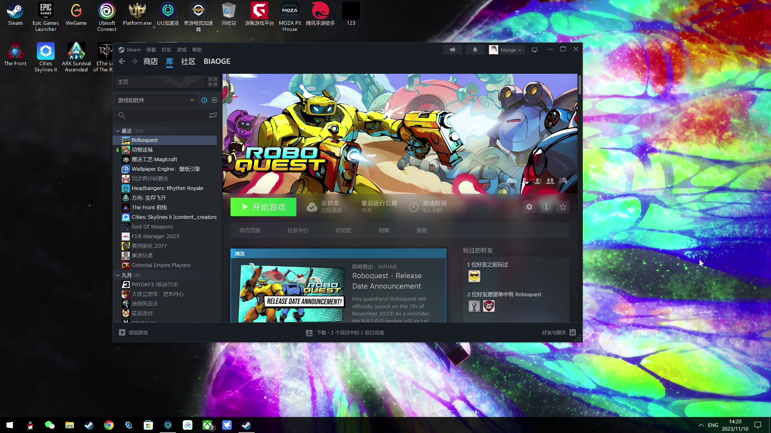
Task: Open the Steam notifications bell
Action: pyautogui.click(x=475, y=50)
